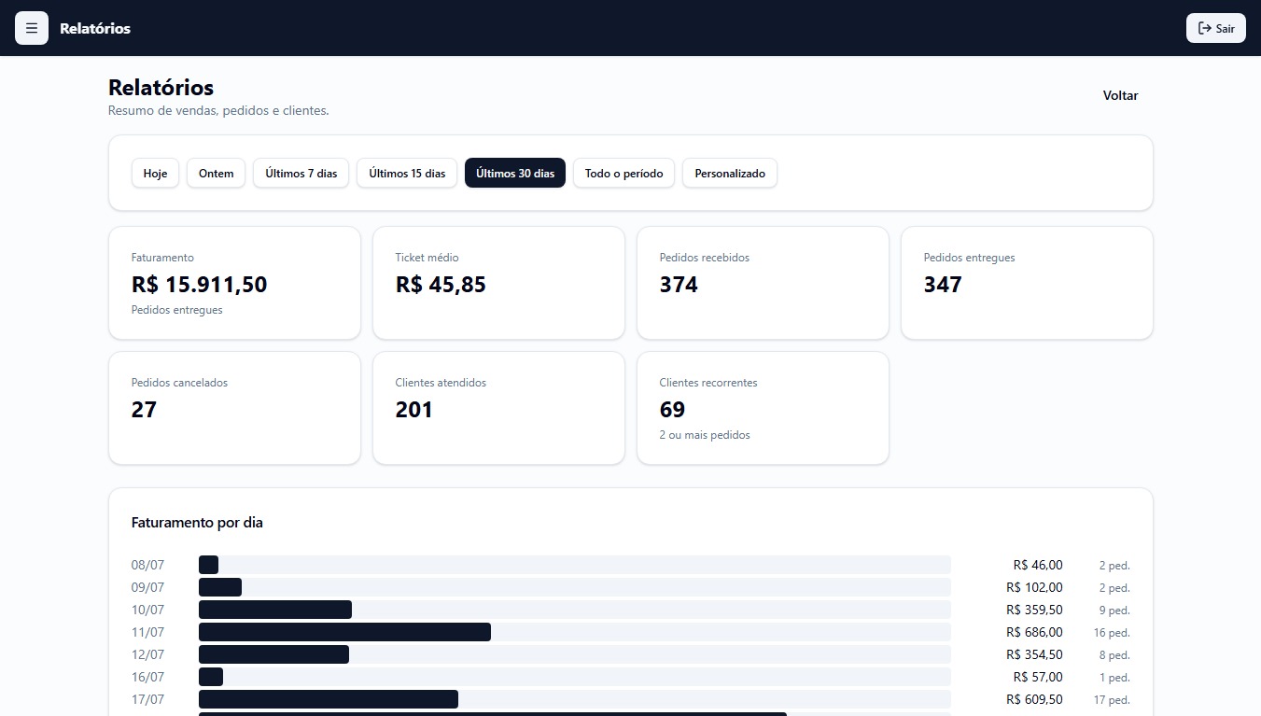Click the R$ 354,50 amount
The height and width of the screenshot is (716, 1261).
click(1034, 654)
